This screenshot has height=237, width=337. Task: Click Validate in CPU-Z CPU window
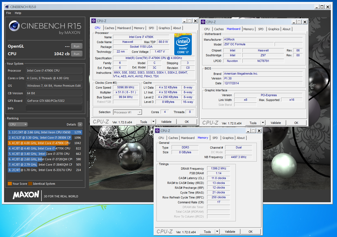166,122
